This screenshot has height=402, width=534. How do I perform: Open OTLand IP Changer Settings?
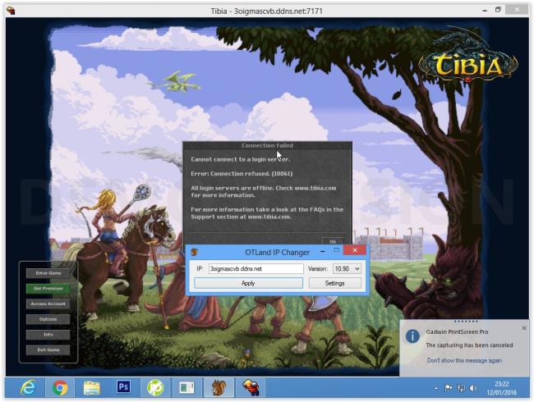334,283
